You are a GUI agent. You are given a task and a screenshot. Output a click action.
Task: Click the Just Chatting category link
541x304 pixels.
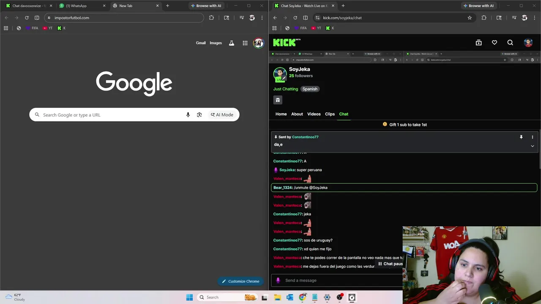pyautogui.click(x=286, y=89)
